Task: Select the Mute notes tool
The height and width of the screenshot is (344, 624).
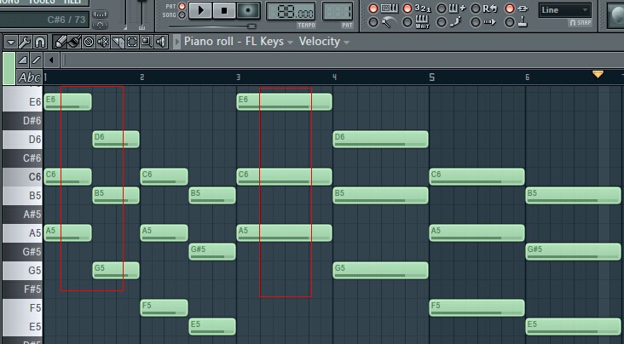Action: tap(103, 42)
